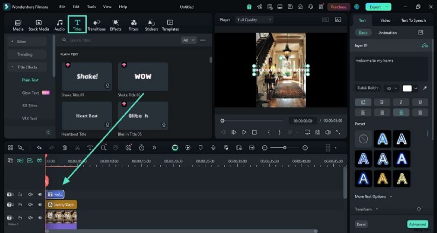This screenshot has width=437, height=233.
Task: Pick text color with the eyedropper
Action: coord(425,88)
